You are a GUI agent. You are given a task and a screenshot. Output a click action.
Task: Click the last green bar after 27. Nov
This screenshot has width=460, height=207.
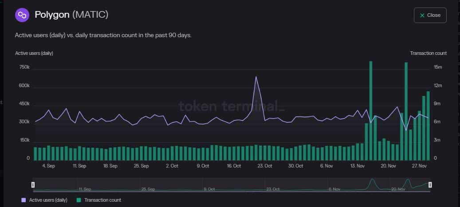point(428,126)
